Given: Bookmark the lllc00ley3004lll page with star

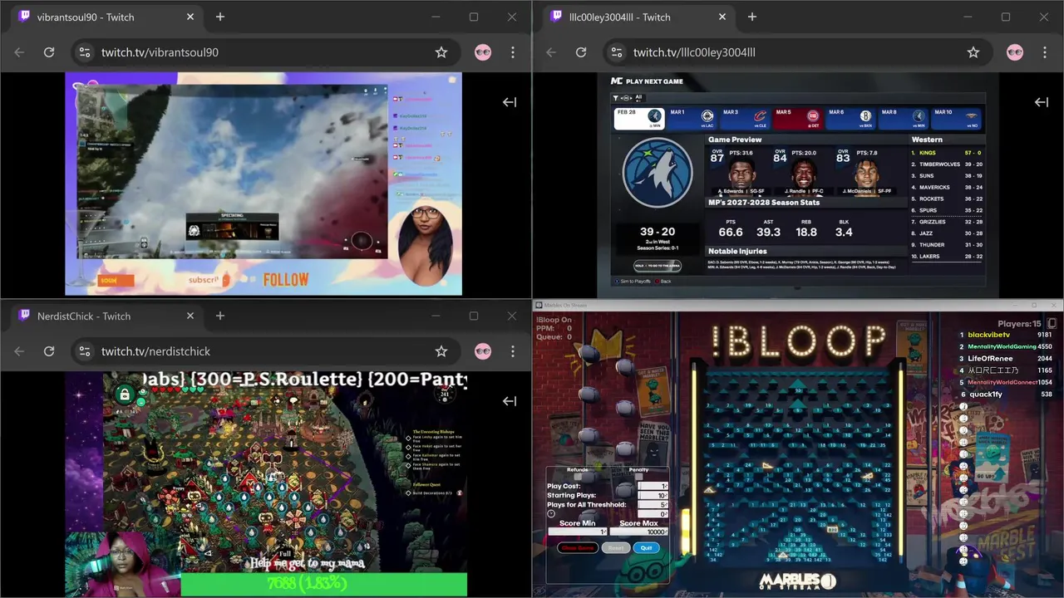Looking at the screenshot, I should pos(973,52).
